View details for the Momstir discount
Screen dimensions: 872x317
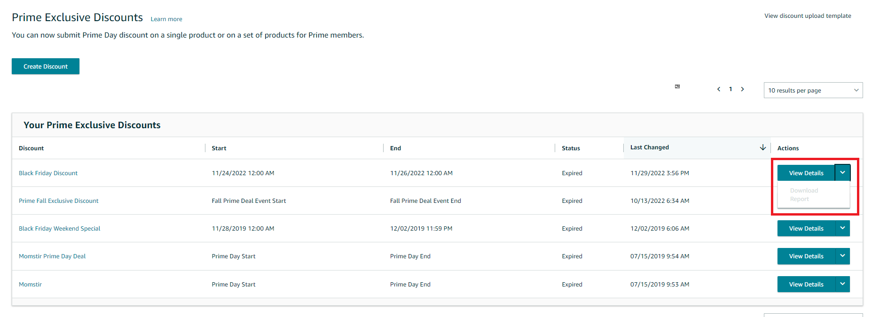(x=806, y=284)
